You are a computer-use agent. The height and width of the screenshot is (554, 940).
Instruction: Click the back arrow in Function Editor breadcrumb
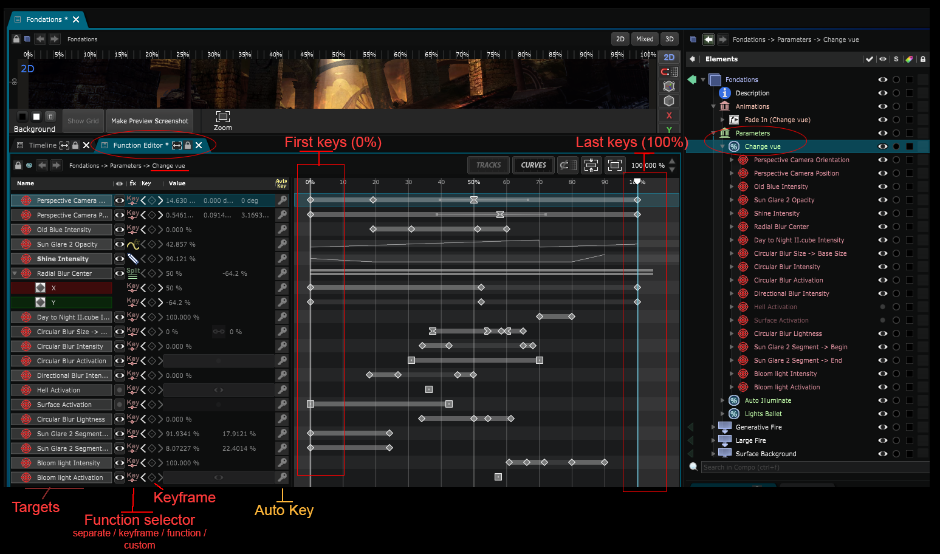coord(42,165)
